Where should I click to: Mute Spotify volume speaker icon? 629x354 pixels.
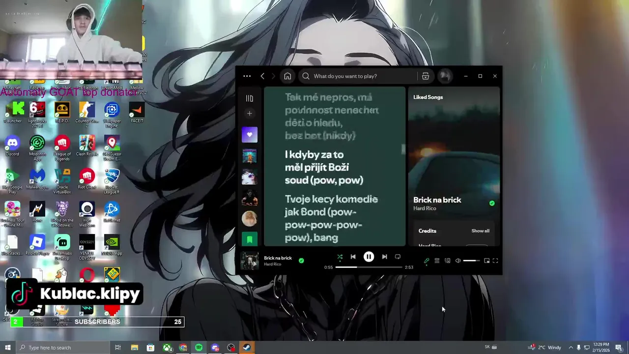coord(458,261)
